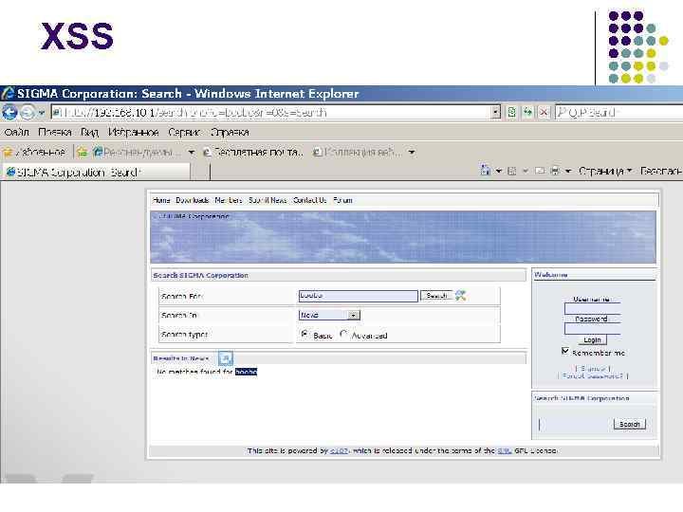Click the address bar URL field

point(271,112)
